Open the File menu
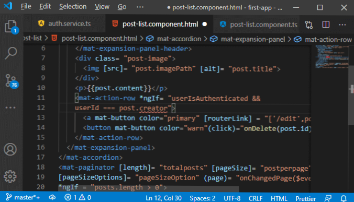Image resolution: width=354 pixels, height=202 pixels. [x=26, y=6]
